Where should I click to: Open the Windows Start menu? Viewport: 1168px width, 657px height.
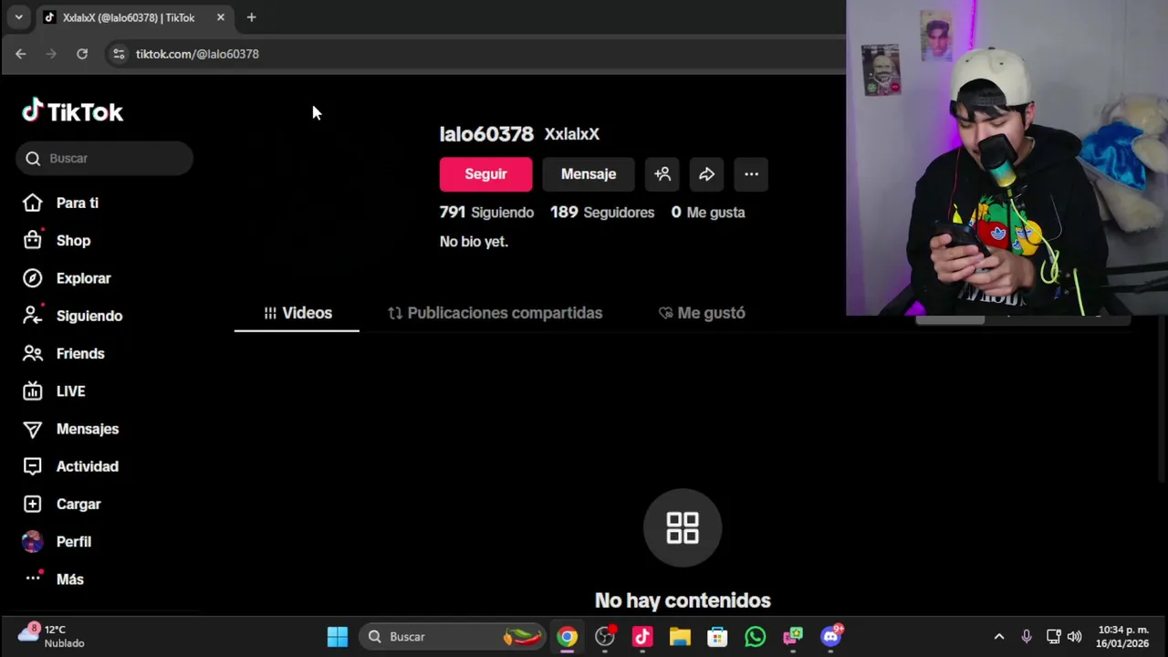pos(338,637)
